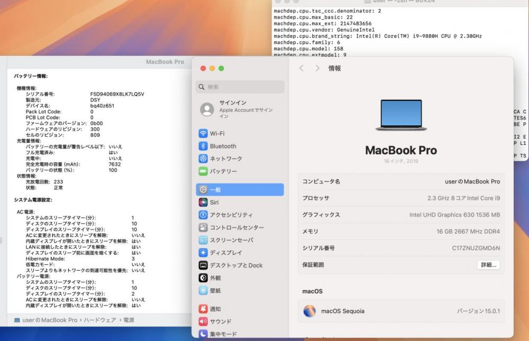
Task: Click the 検索 search field
Action: pos(240,87)
